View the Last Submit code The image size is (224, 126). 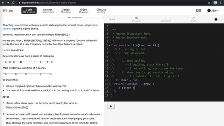tap(166, 19)
